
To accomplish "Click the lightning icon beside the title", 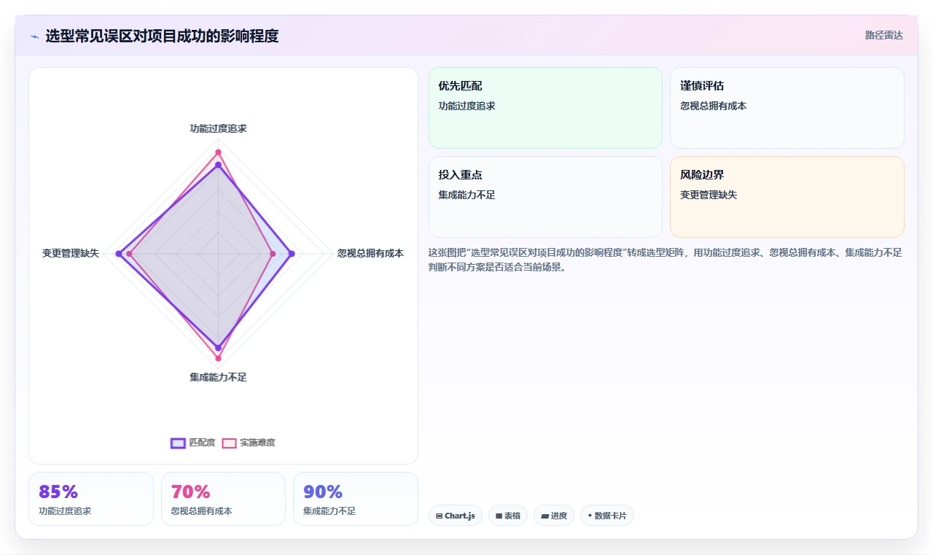I will [x=34, y=36].
